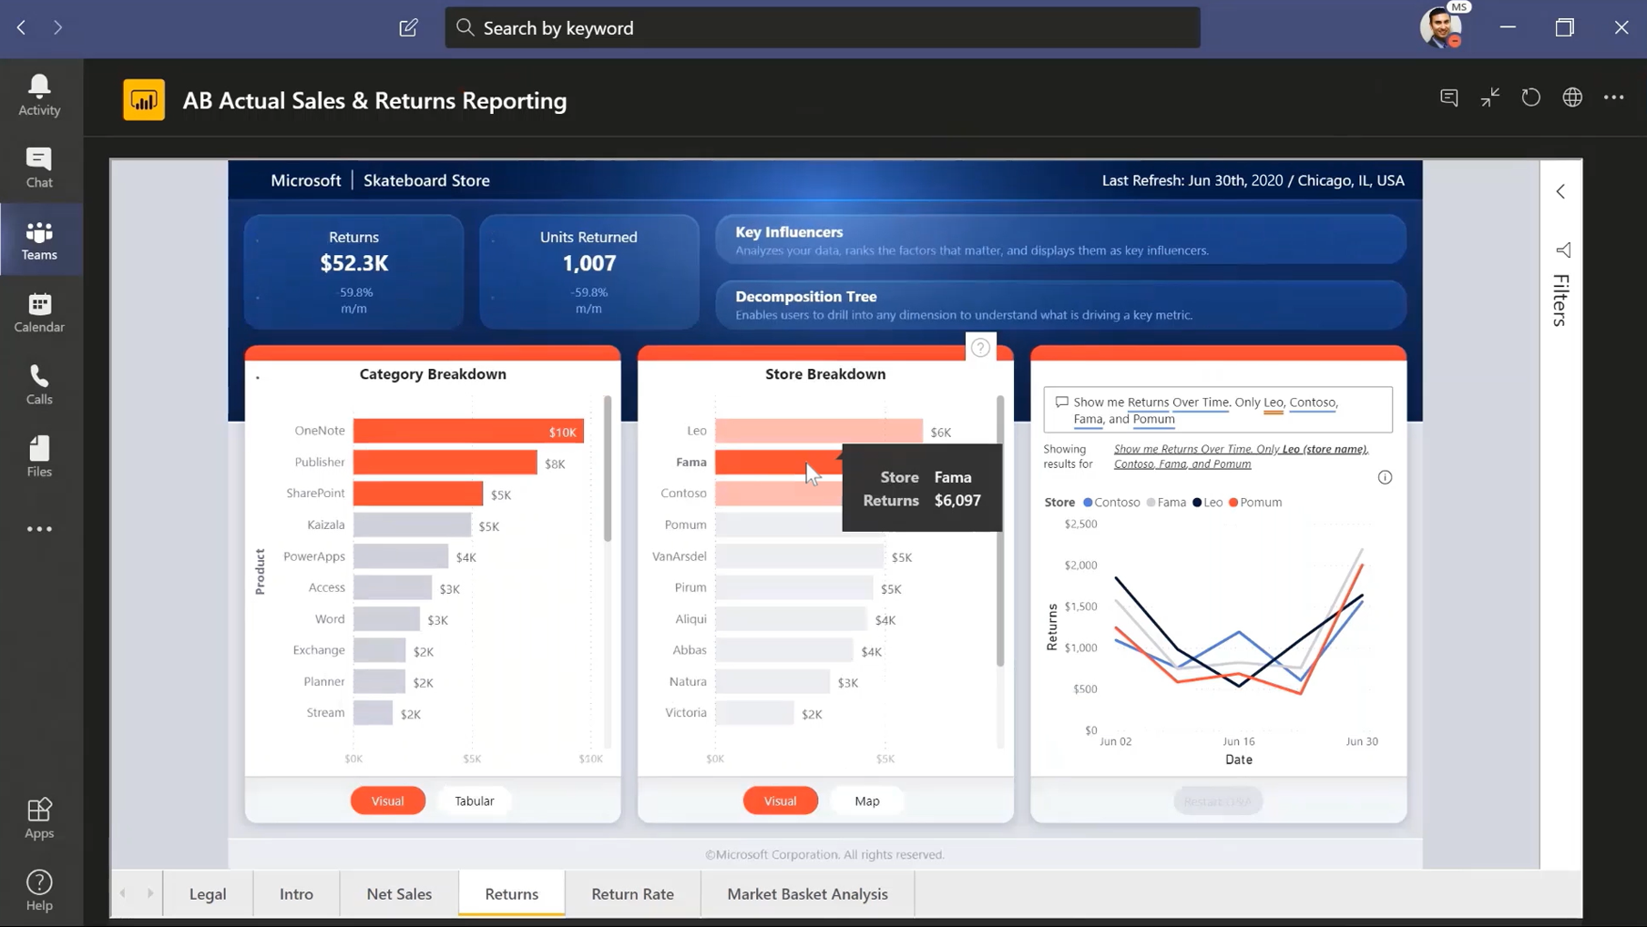Click the Decomposition Tree button

[1060, 304]
